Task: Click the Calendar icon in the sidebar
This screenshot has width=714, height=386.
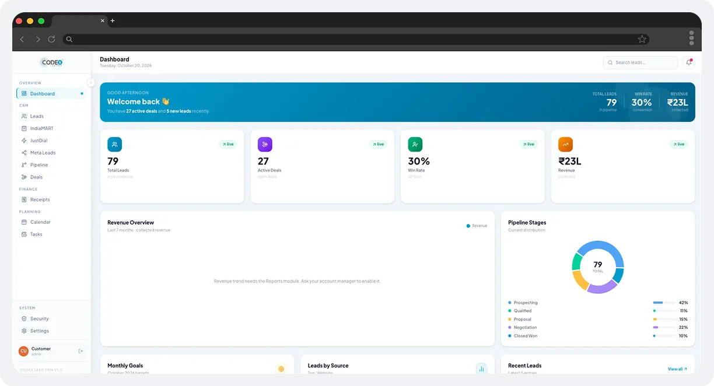Action: (24, 222)
